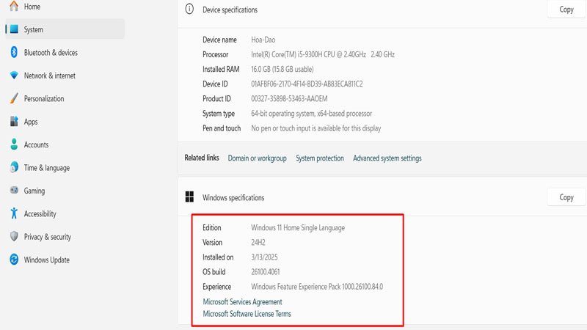The width and height of the screenshot is (587, 330).
Task: Click the Device ID value 01AFBF06-2170
Action: pyautogui.click(x=307, y=84)
